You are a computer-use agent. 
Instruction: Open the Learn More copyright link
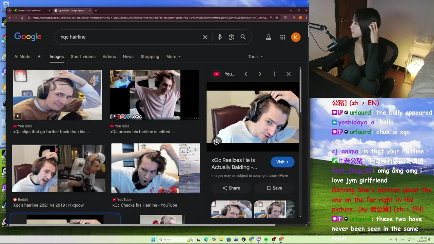[x=279, y=176]
